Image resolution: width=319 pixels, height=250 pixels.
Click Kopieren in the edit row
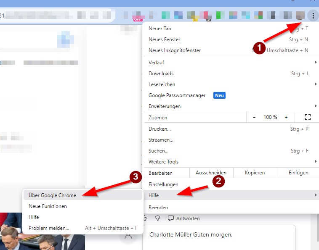tap(255, 173)
